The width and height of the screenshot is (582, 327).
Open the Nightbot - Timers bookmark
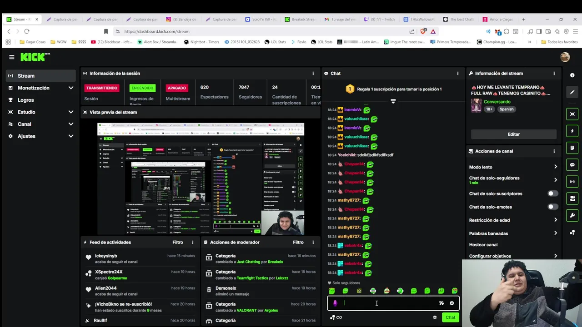201,42
